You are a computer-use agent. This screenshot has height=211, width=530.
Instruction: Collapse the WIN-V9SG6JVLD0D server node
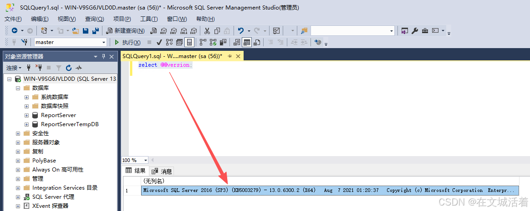tap(9, 79)
